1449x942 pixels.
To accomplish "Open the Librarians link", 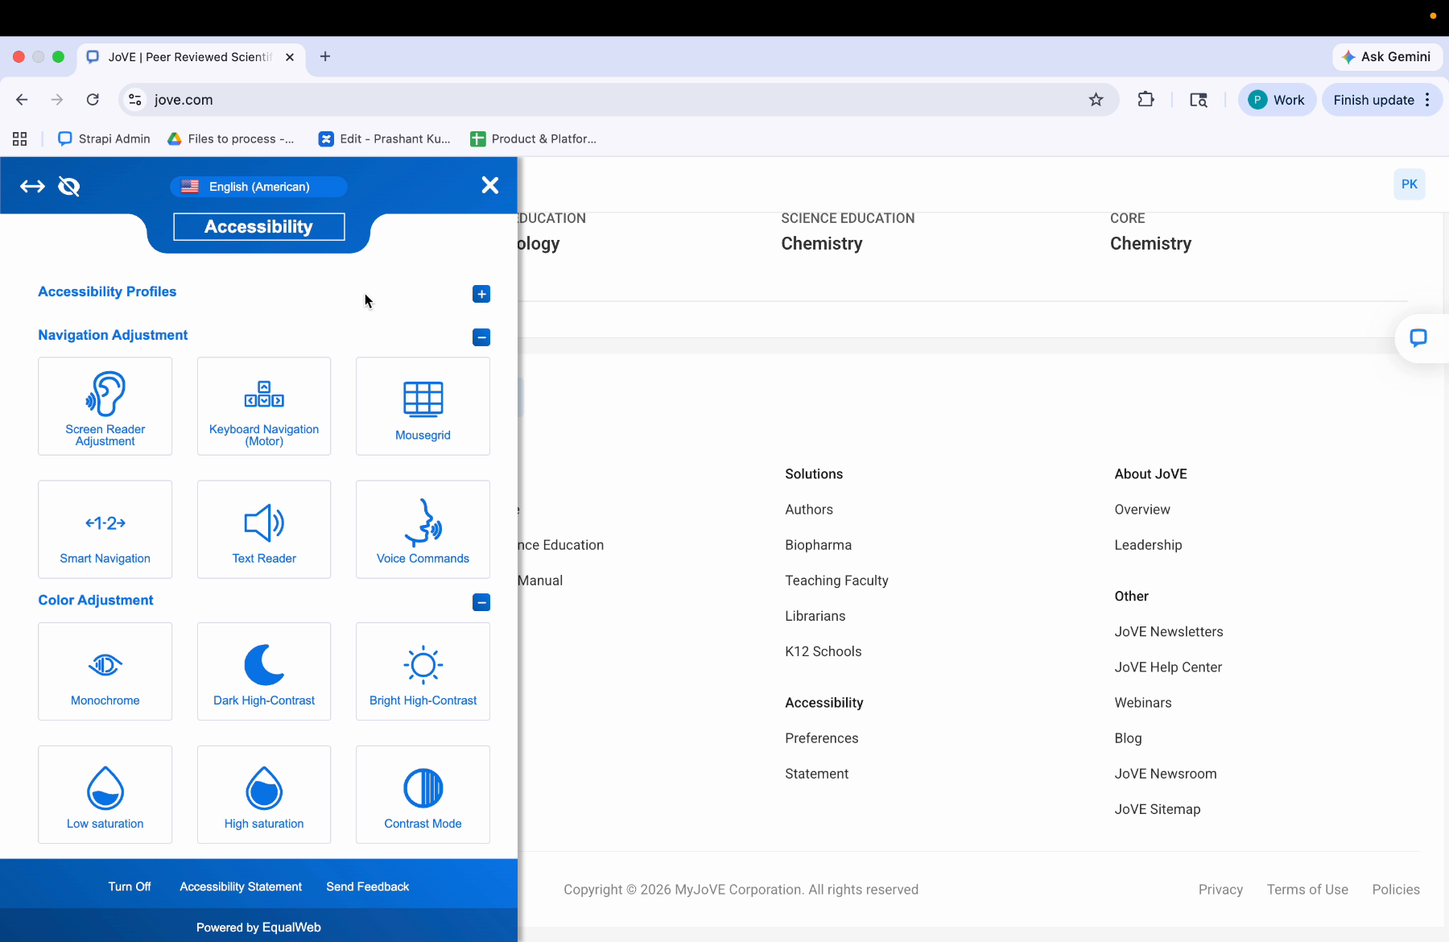I will (815, 616).
